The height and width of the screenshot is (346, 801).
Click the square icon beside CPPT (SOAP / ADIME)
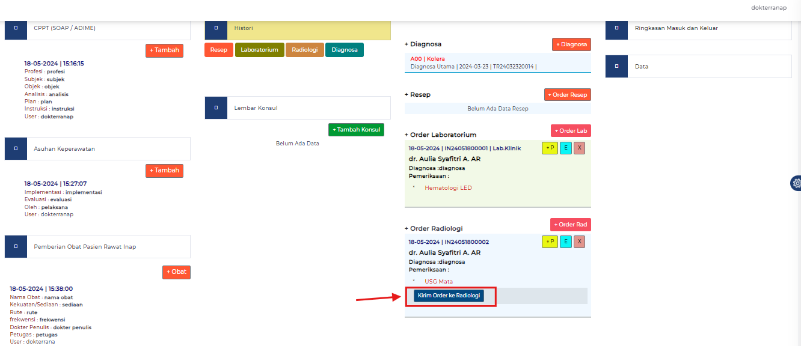(x=16, y=28)
